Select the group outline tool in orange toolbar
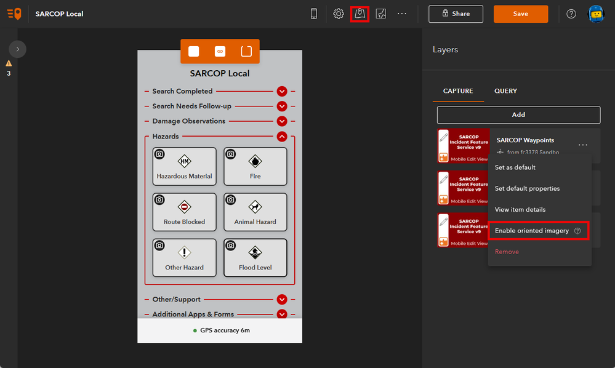This screenshot has width=615, height=368. point(246,51)
